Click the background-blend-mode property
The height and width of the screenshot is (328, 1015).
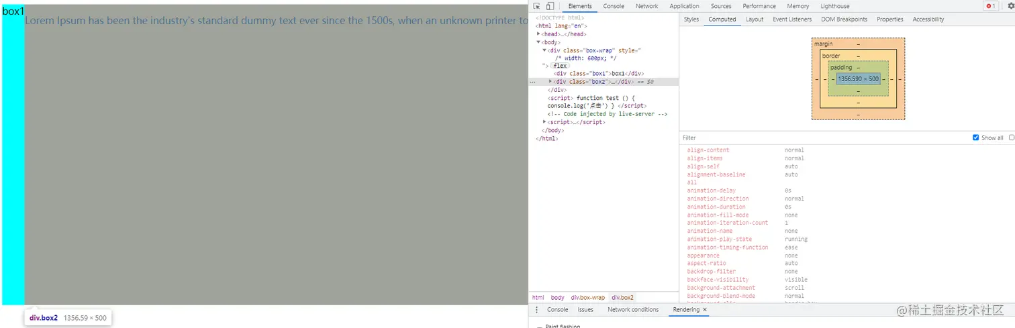[721, 296]
